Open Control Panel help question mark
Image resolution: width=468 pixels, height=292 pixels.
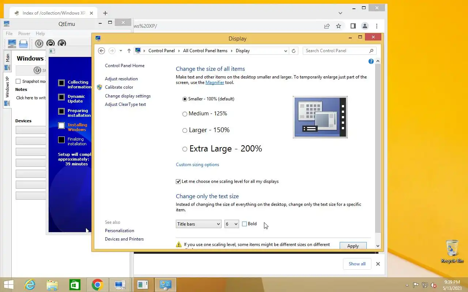[x=371, y=61]
